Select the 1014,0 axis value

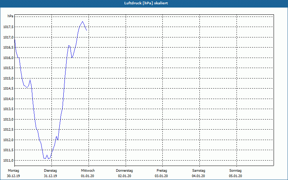pos(8,99)
